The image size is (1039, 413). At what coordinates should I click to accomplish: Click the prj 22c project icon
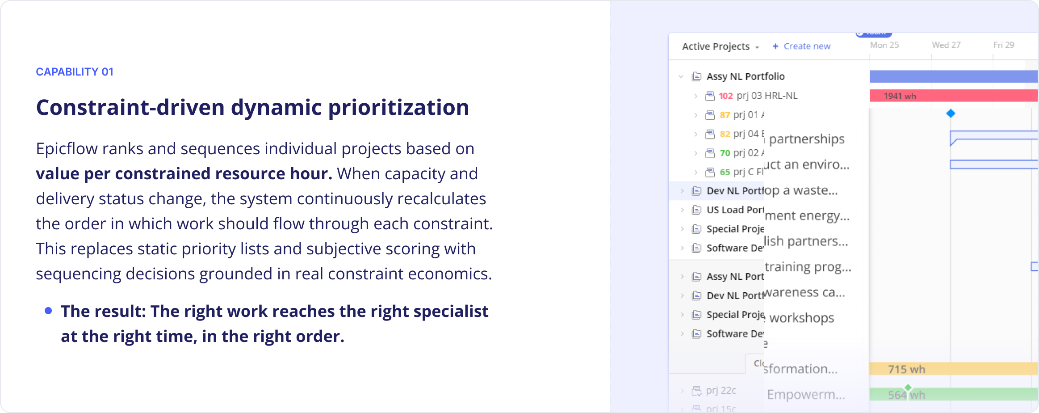[696, 391]
